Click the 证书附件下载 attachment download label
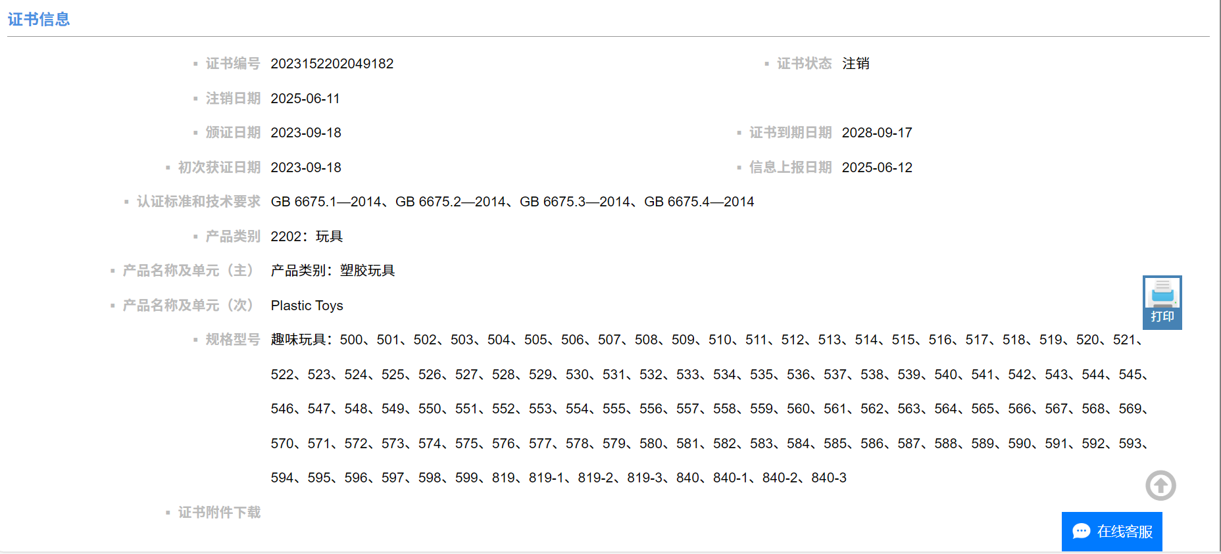This screenshot has width=1221, height=554. pyautogui.click(x=219, y=512)
